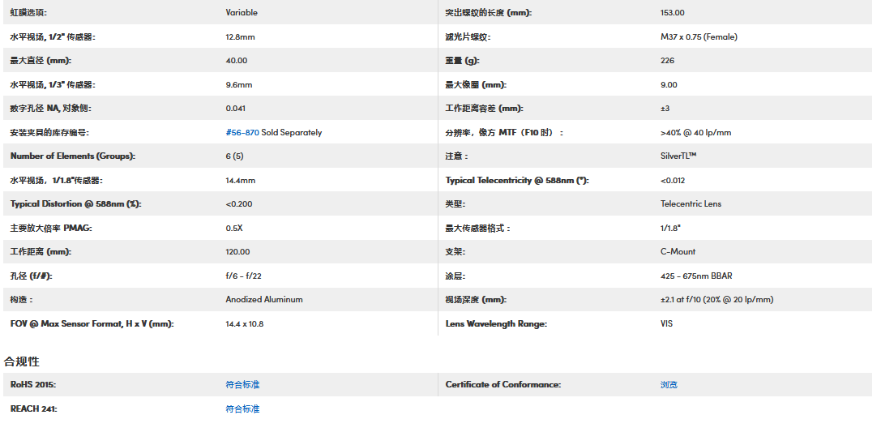Click the REACH 241 符合标准 link

(242, 408)
